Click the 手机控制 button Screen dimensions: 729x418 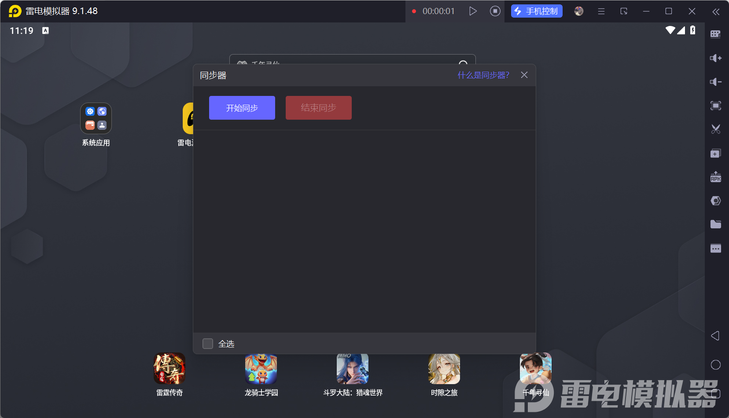pyautogui.click(x=537, y=11)
